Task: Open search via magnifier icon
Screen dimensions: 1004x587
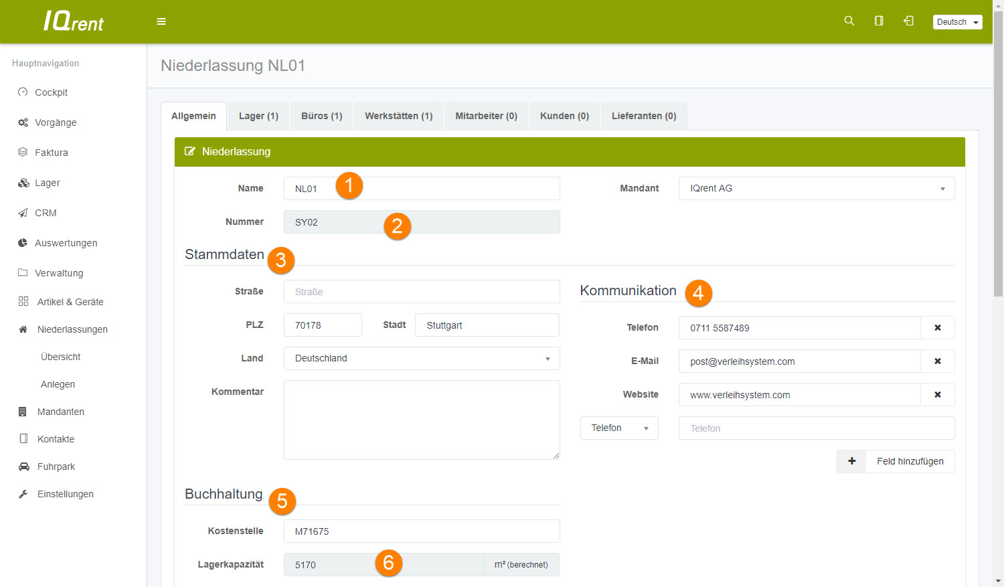Action: 849,21
